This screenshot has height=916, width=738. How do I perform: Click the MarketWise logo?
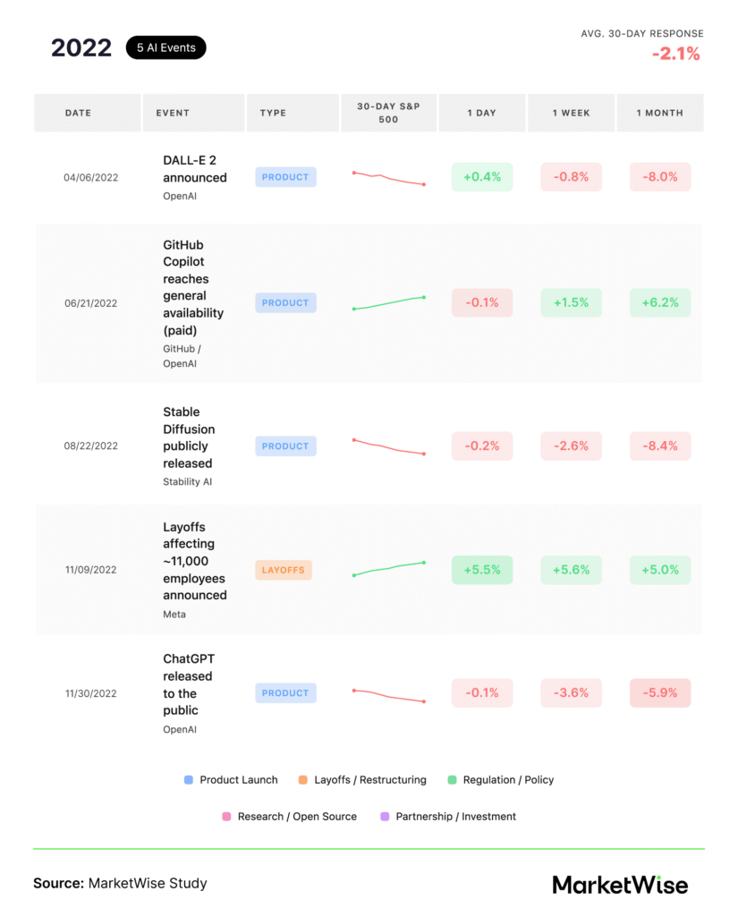(x=620, y=885)
